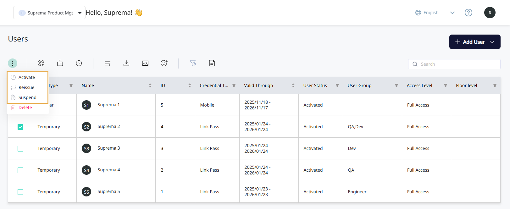Click the three-dot more actions icon
Image resolution: width=510 pixels, height=209 pixels.
coord(13,63)
